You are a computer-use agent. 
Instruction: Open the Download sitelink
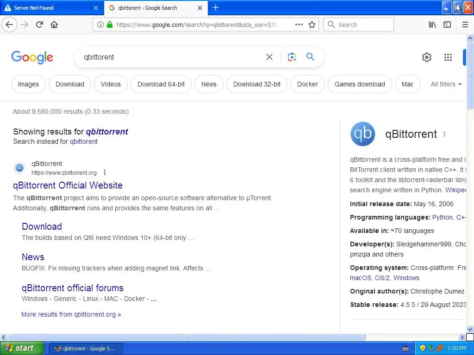point(42,226)
